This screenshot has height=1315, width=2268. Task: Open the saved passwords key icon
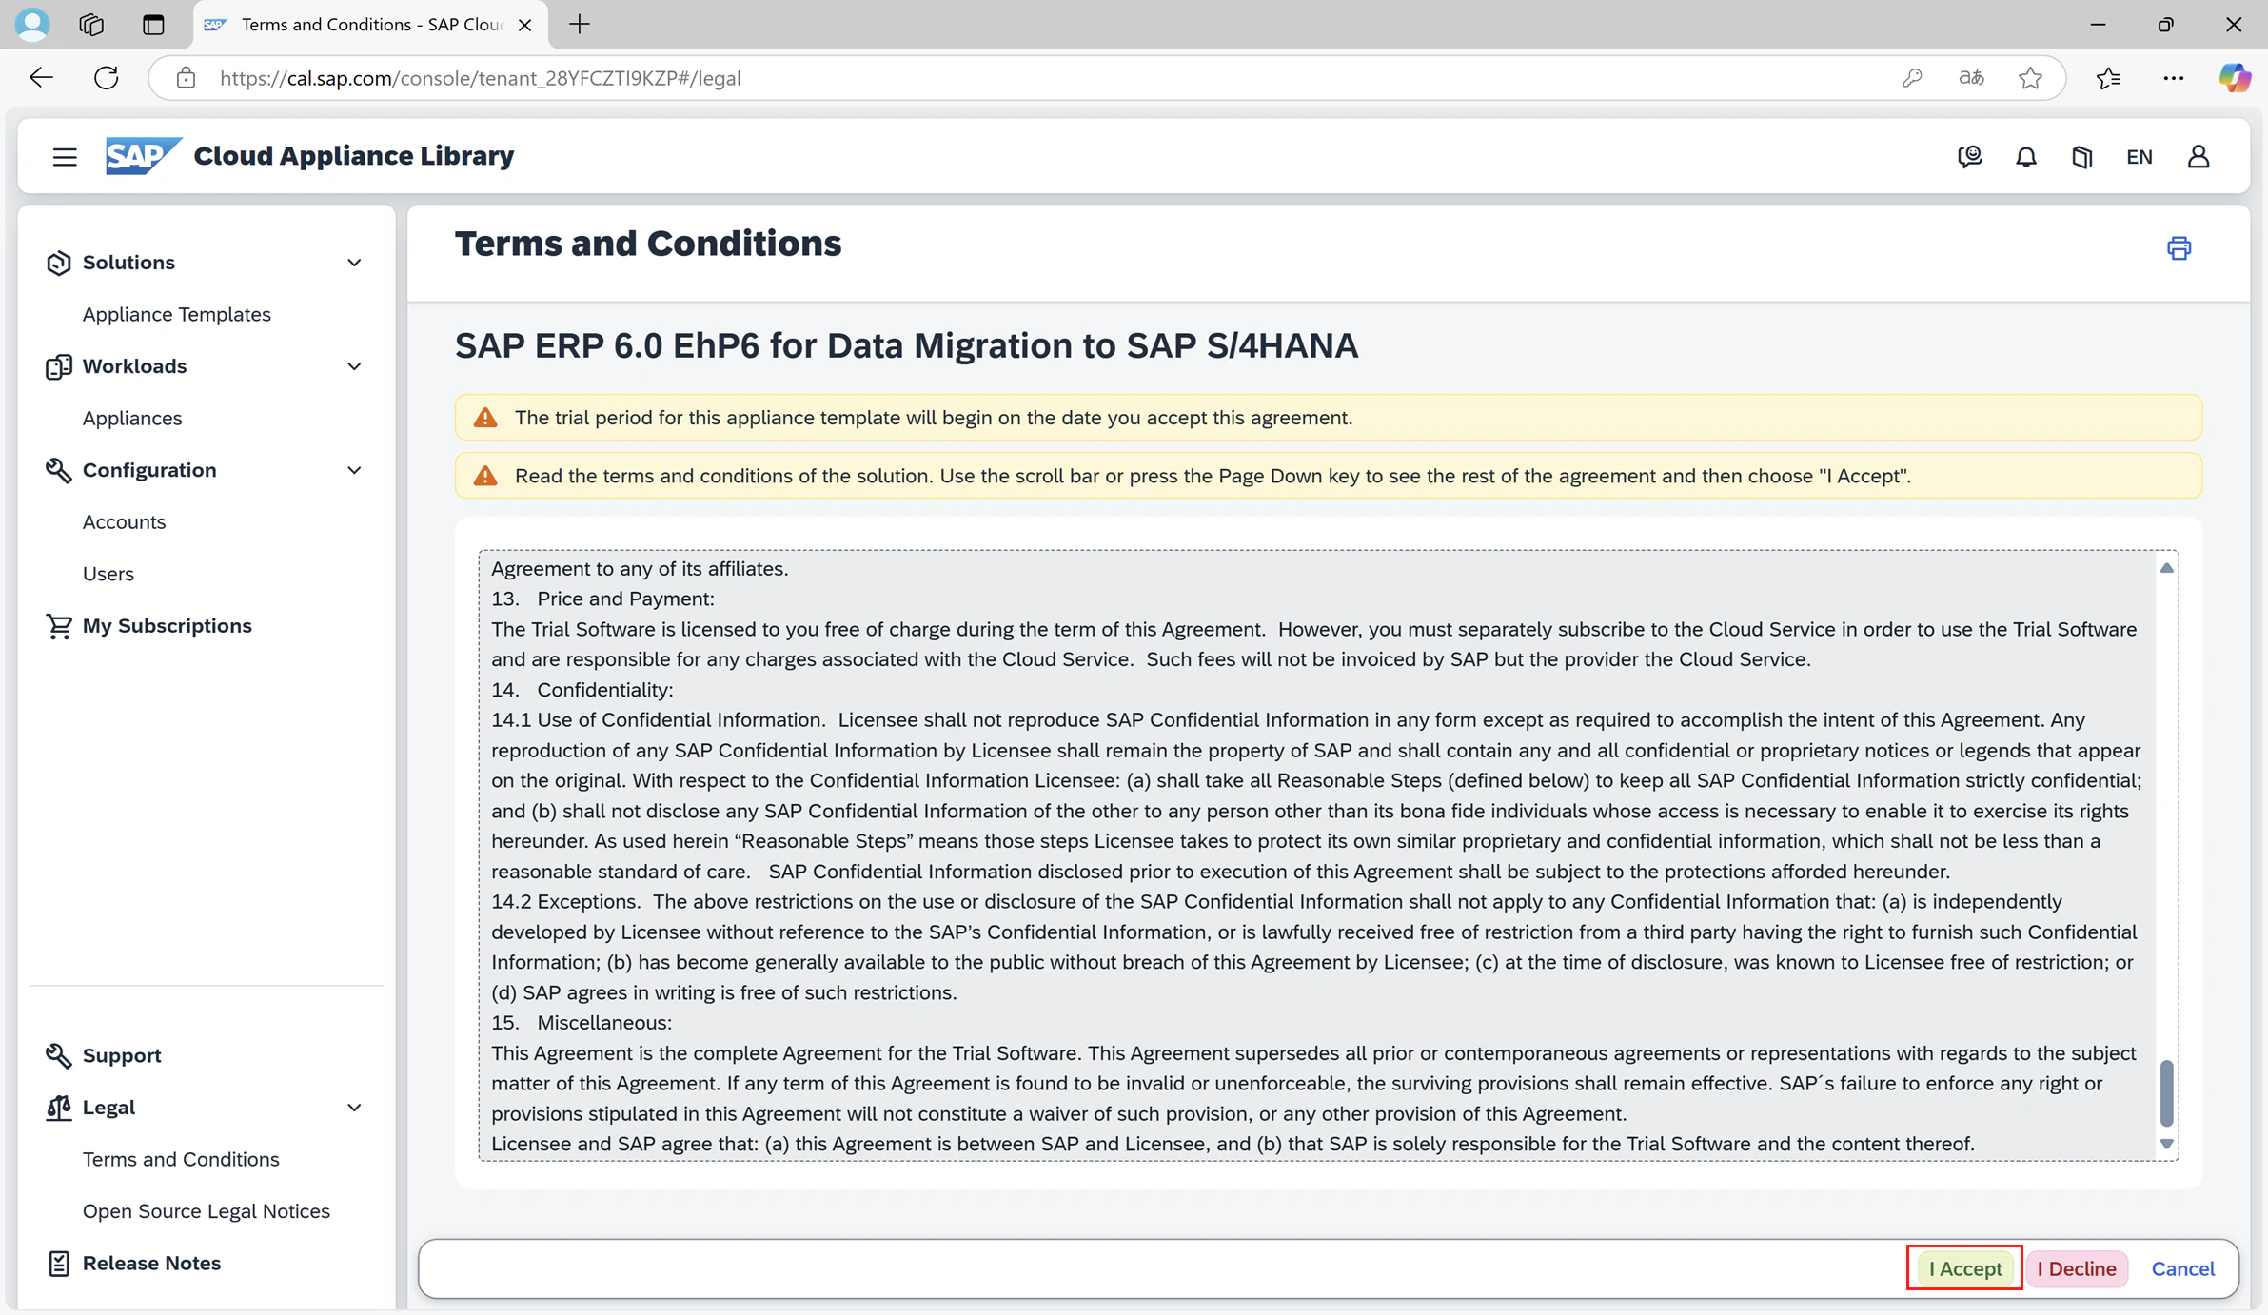coord(1912,78)
